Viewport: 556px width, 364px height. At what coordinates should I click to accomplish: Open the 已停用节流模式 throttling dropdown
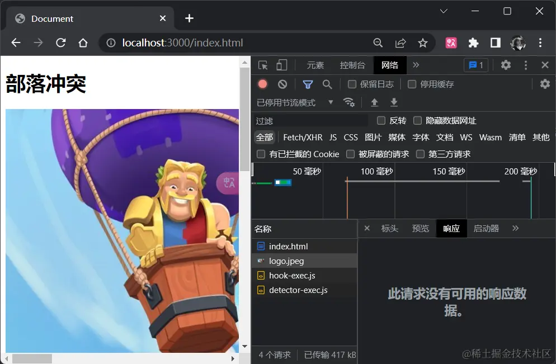[295, 102]
